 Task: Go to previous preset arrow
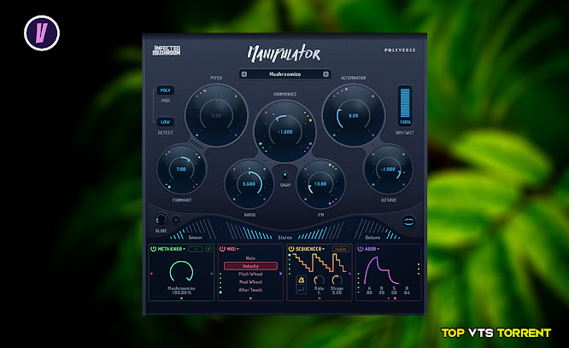tap(244, 74)
